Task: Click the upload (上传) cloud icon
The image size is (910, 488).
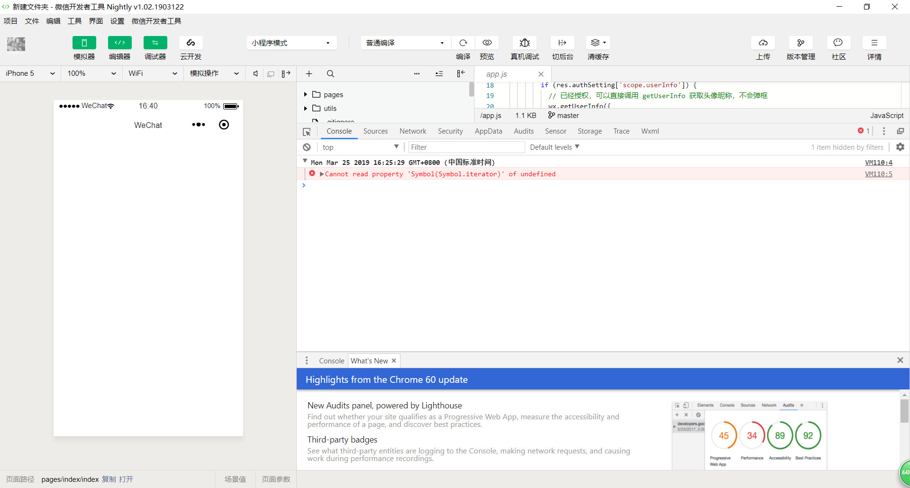Action: click(x=763, y=43)
